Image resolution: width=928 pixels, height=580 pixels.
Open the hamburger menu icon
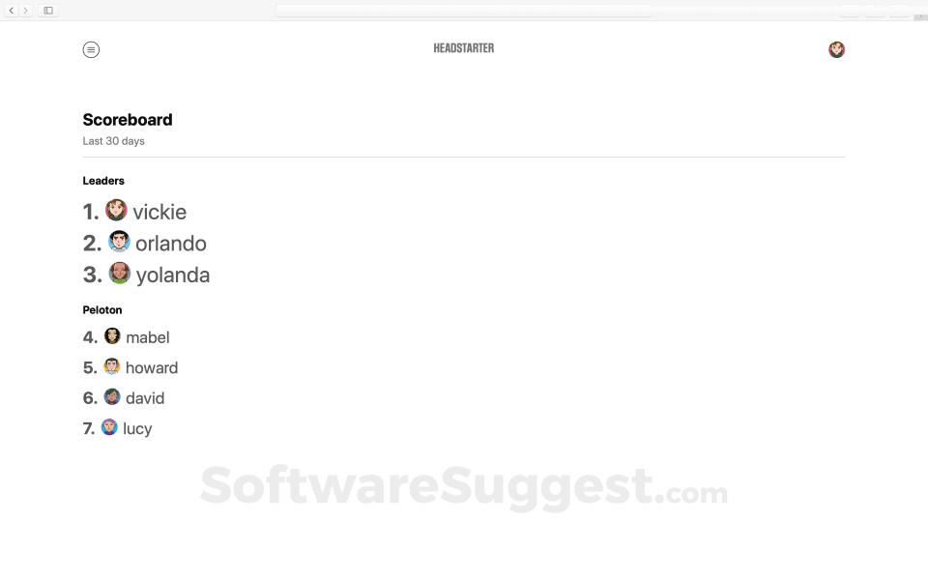91,49
